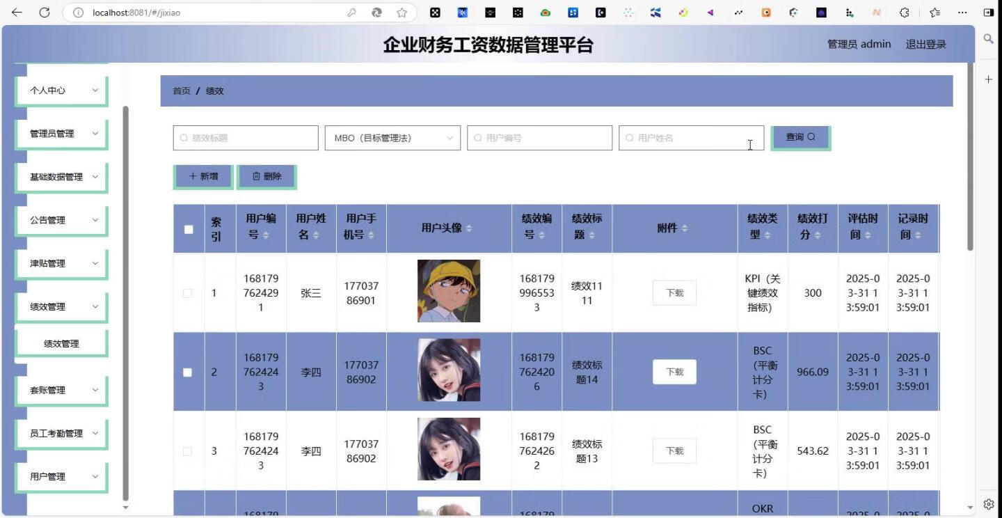Image resolution: width=1002 pixels, height=518 pixels.
Task: Click sort arrows on 用户头像 column
Action: pos(469,228)
